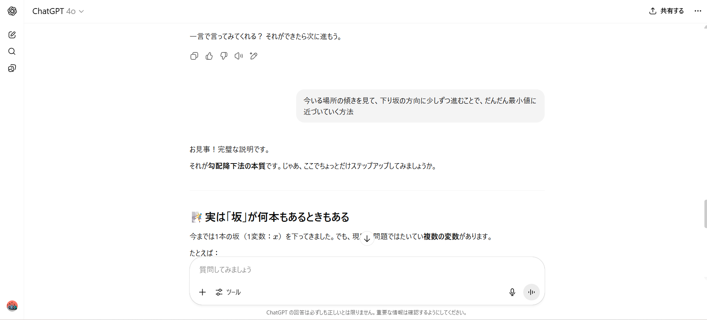Click the plus attach button
Image resolution: width=707 pixels, height=320 pixels.
point(202,292)
